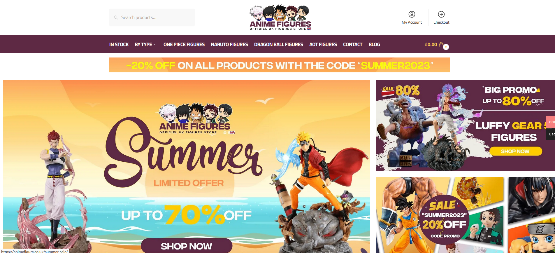
Task: Switch currency to USD
Action: [551, 134]
